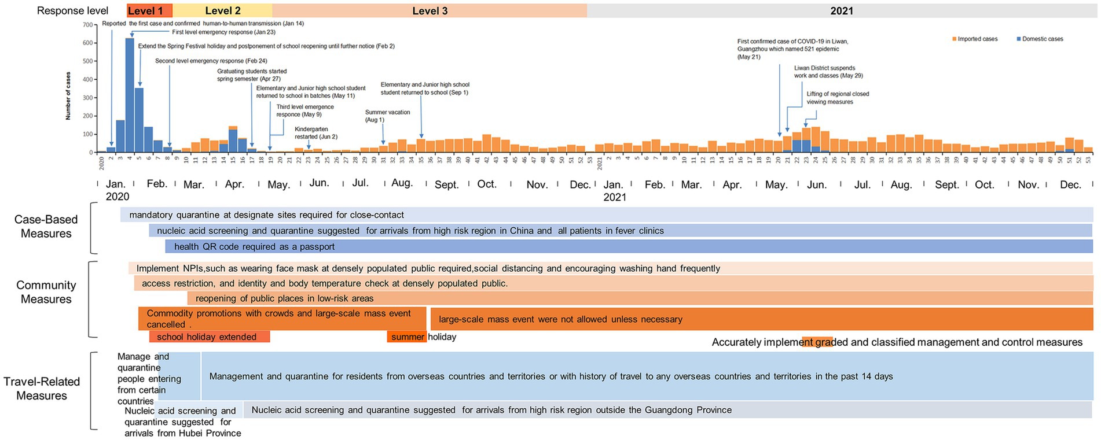Select the Level 2 response band

pos(222,10)
